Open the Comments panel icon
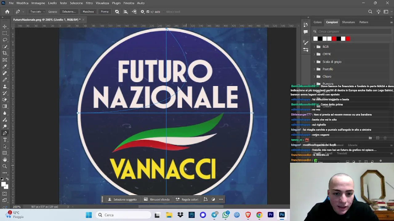This screenshot has width=394, height=221. click(306, 32)
